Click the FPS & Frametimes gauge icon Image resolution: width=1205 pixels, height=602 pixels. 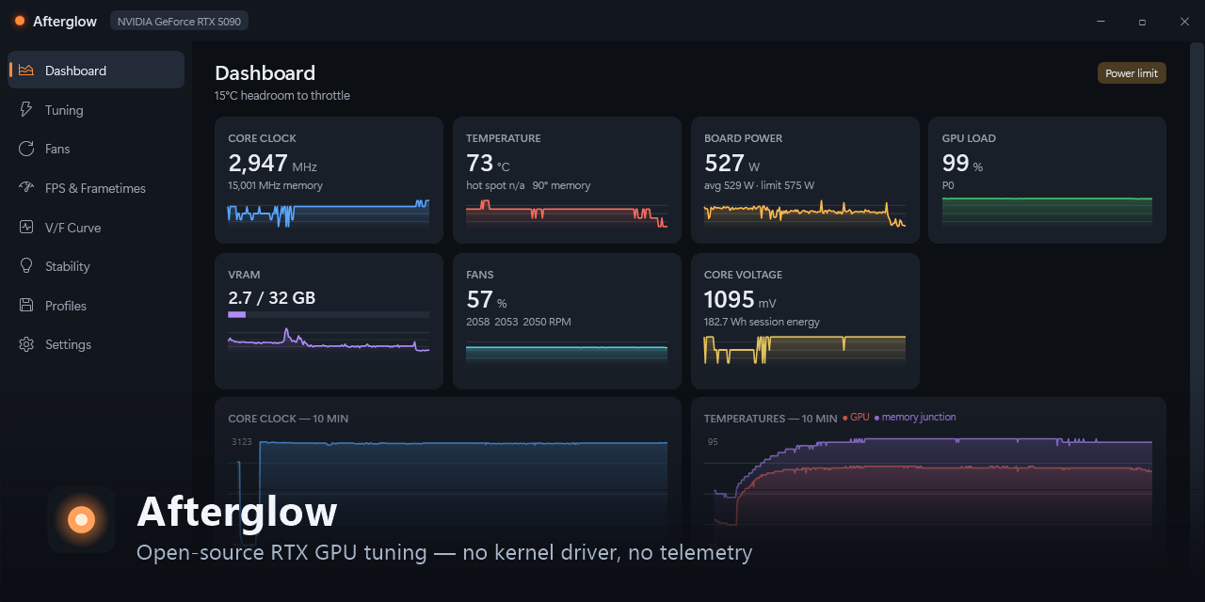pyautogui.click(x=26, y=188)
